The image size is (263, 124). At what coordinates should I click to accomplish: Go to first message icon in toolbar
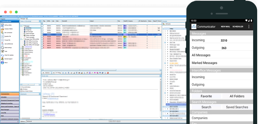pyautogui.click(x=63, y=73)
